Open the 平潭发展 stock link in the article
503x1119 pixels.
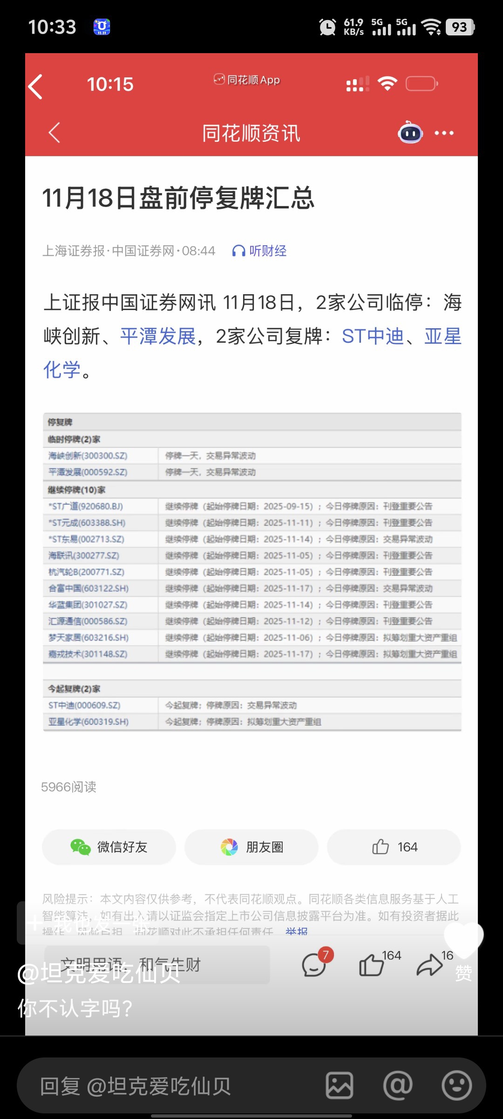pyautogui.click(x=158, y=336)
